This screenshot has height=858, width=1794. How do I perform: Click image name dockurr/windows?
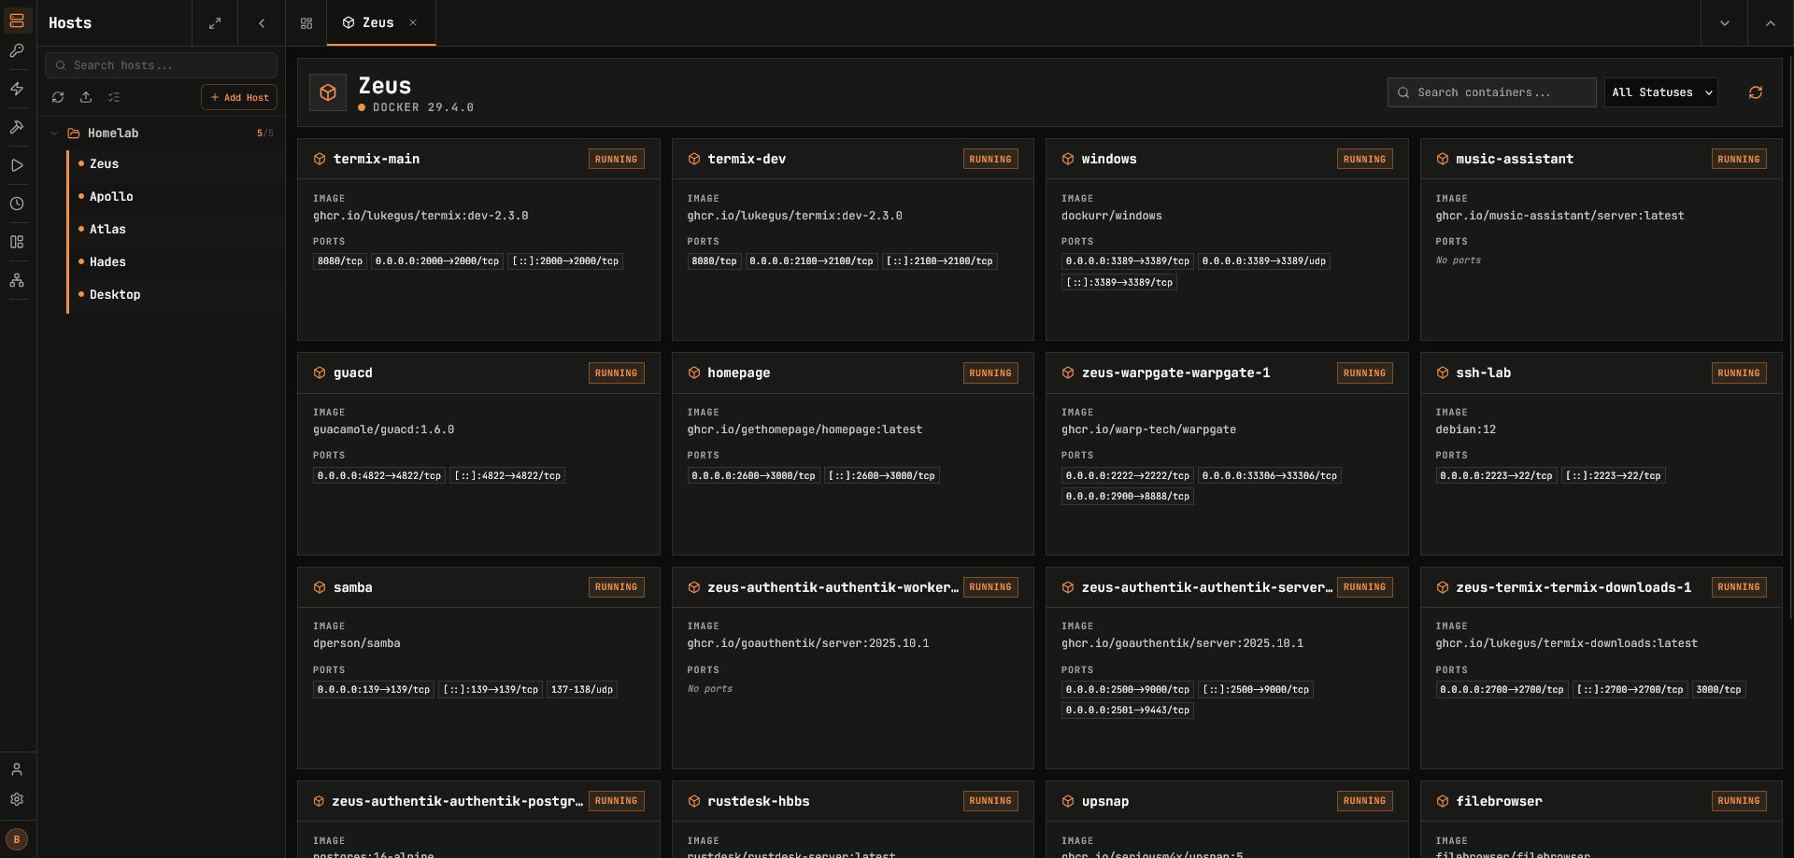pos(1112,216)
